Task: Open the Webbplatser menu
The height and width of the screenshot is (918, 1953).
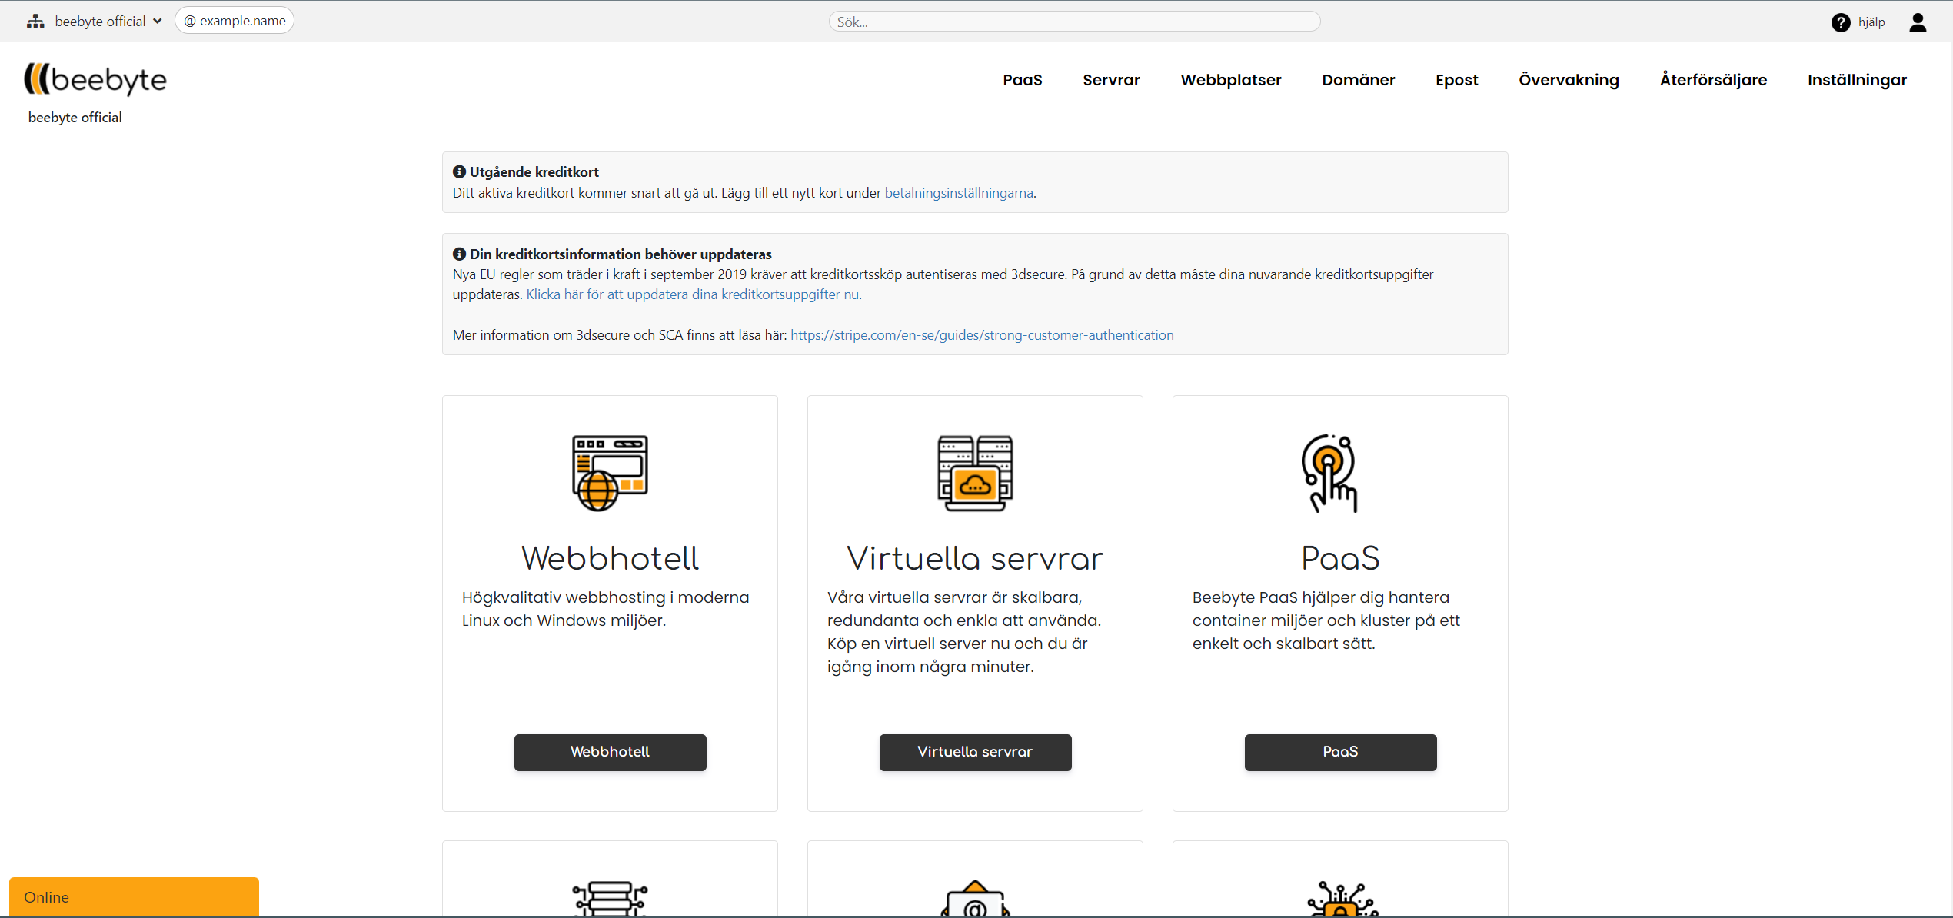Action: point(1231,80)
